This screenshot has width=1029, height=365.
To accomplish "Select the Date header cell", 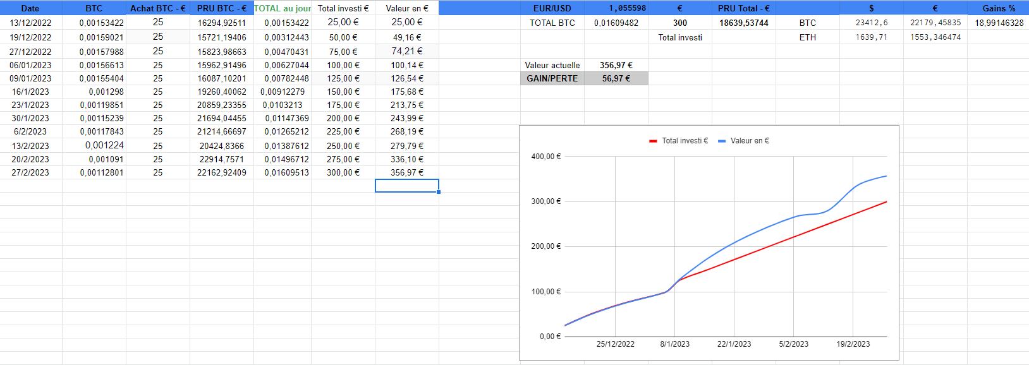I will coord(31,8).
